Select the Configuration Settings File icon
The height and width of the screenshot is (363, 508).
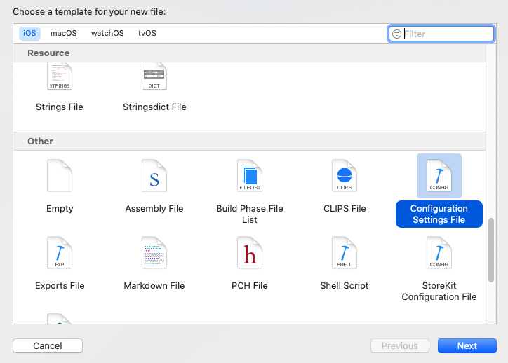click(439, 176)
